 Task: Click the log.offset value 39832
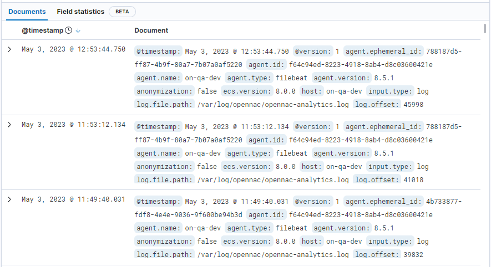pyautogui.click(x=413, y=254)
